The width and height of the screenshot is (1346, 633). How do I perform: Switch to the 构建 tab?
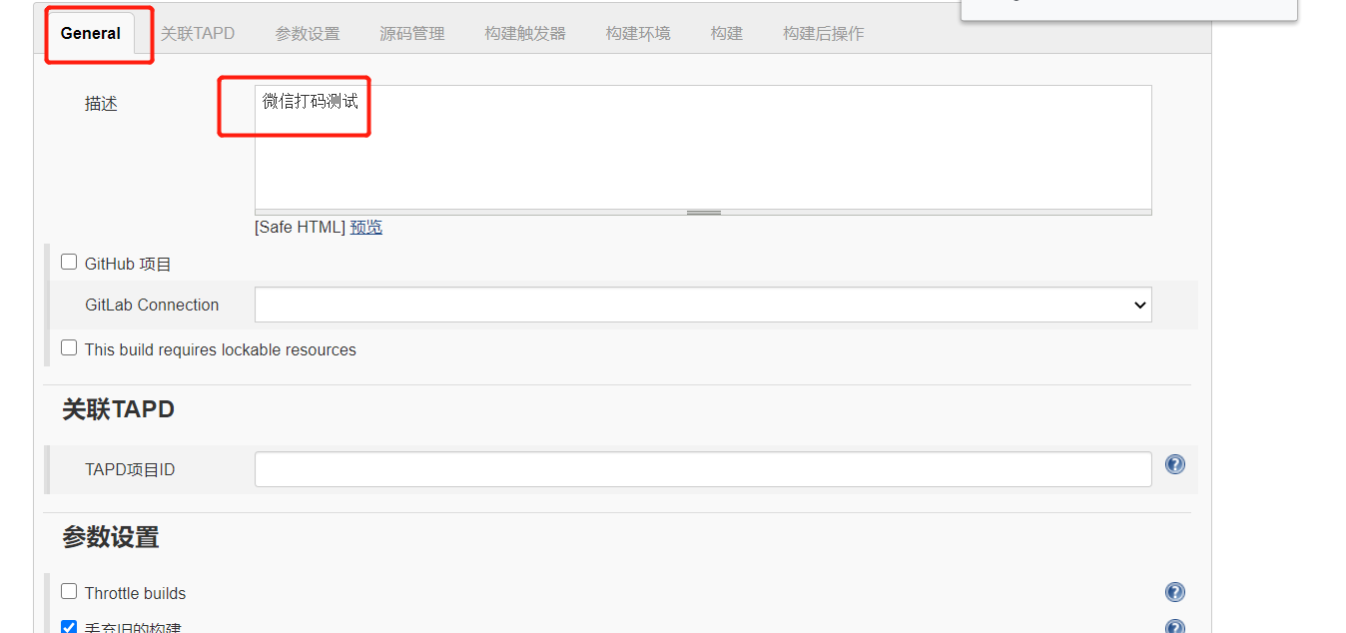click(726, 33)
